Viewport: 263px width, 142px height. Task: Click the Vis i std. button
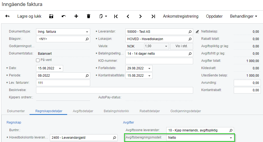tap(181, 46)
